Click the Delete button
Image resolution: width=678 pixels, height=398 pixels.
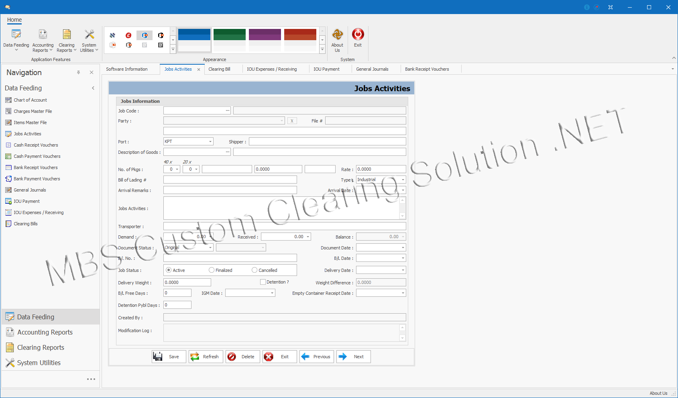tap(243, 357)
